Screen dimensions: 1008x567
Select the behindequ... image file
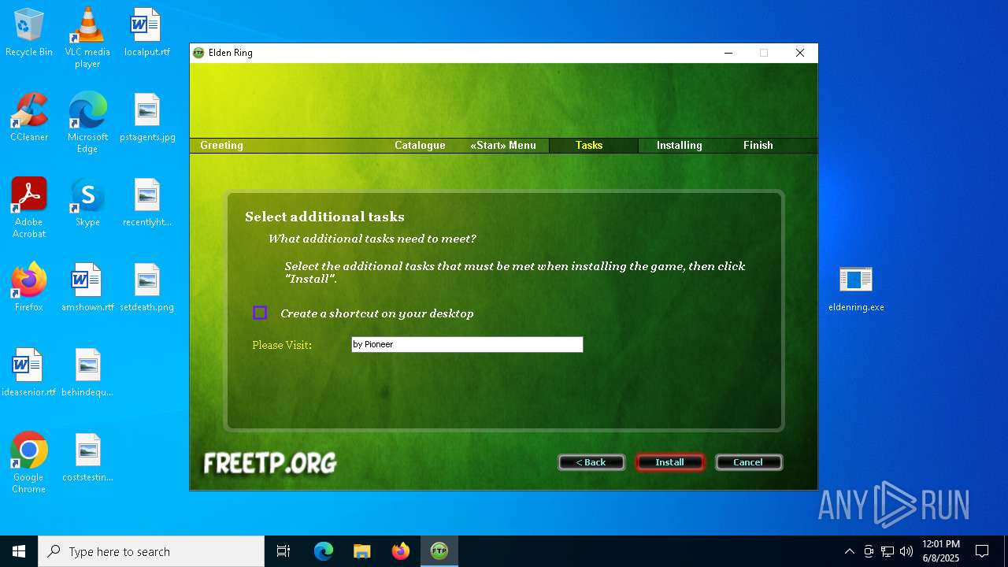pyautogui.click(x=87, y=372)
